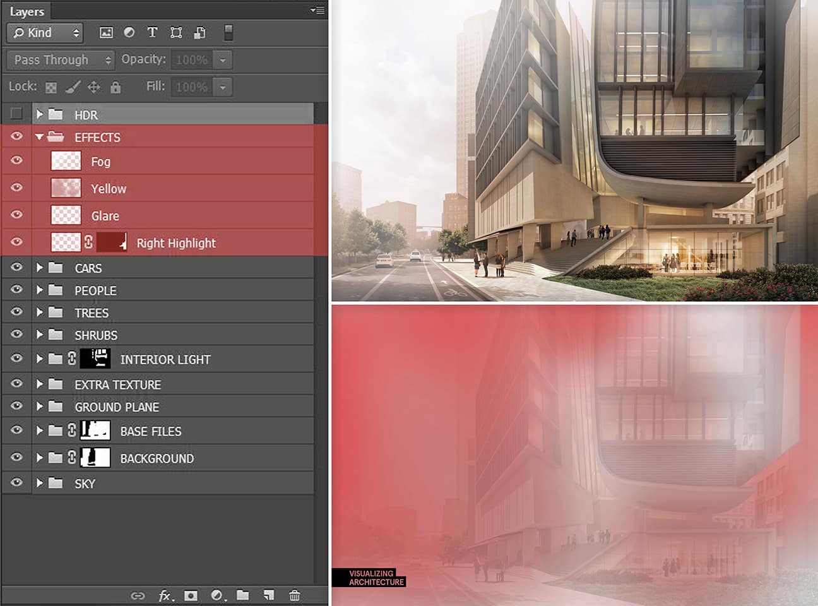818x606 pixels.
Task: Select the Right Highlight layer mask thumbnail
Action: click(112, 242)
